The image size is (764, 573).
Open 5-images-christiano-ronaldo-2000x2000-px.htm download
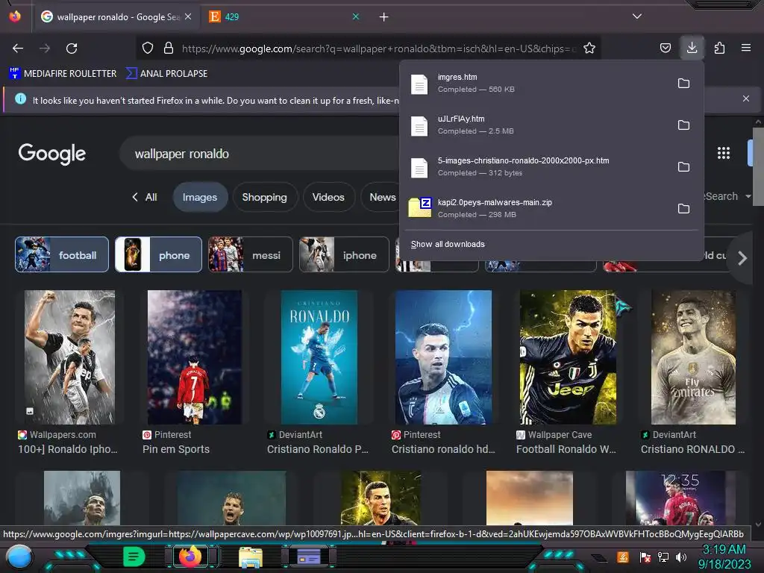tap(536, 167)
